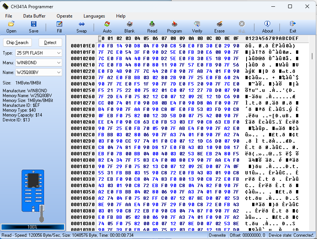
Task: Click the Swap bytes toolbar icon
Action: click(82, 27)
